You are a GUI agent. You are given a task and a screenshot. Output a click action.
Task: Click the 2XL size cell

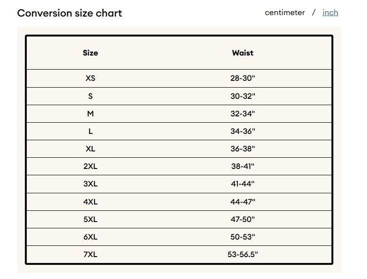(x=90, y=166)
